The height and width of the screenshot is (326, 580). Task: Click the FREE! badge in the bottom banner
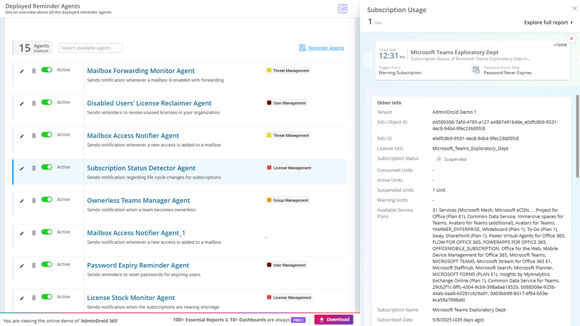coord(298,320)
